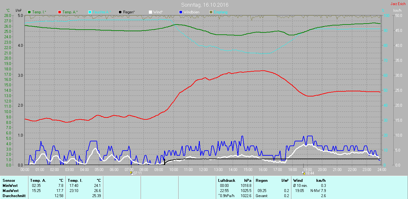The width and height of the screenshot is (408, 199).
Task: Click the Sonntag, 16.10.2016 date title
Action: 205,5
